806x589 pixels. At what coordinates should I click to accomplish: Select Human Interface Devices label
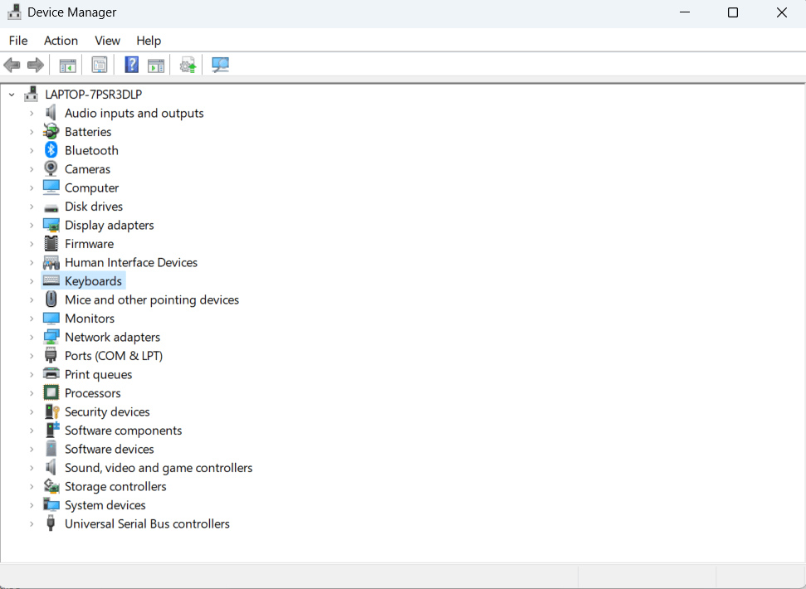point(131,262)
